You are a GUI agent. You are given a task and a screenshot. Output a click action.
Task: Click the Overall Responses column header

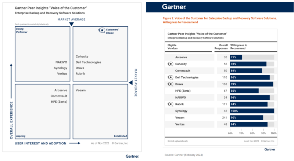221,47
